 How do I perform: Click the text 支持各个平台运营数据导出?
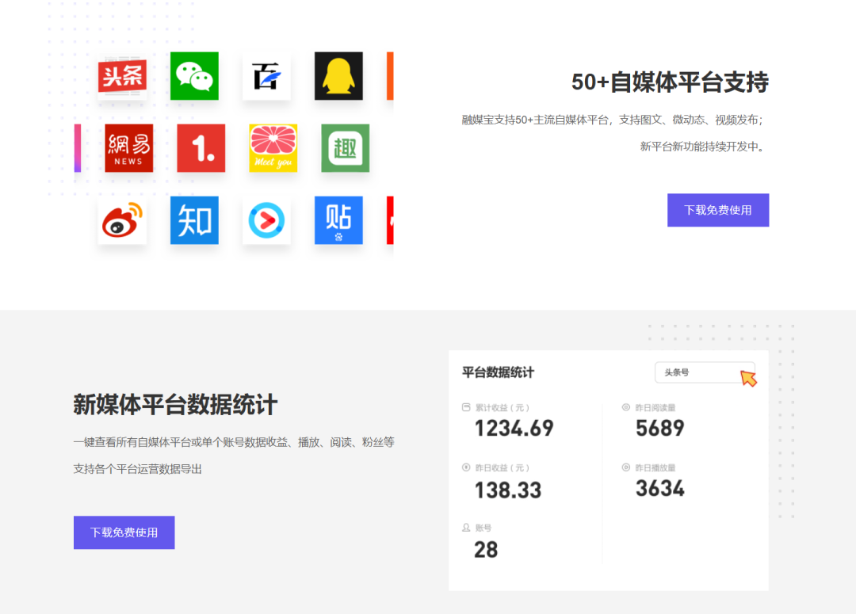click(138, 469)
